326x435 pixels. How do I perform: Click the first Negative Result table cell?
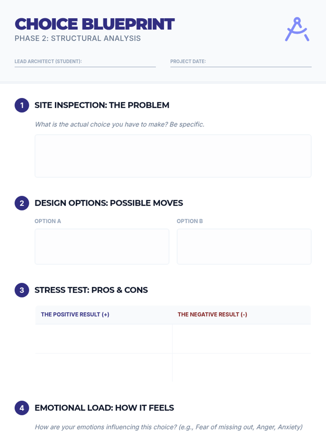tap(242, 339)
